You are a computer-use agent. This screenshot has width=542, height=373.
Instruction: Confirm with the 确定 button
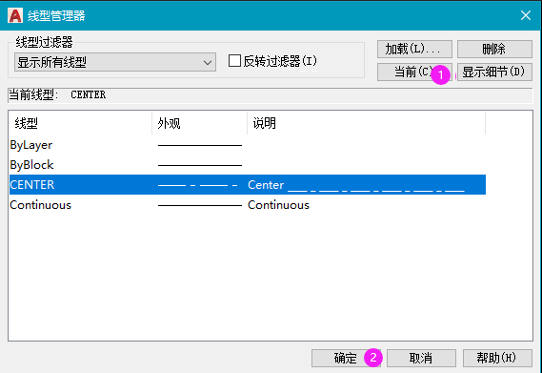[346, 358]
